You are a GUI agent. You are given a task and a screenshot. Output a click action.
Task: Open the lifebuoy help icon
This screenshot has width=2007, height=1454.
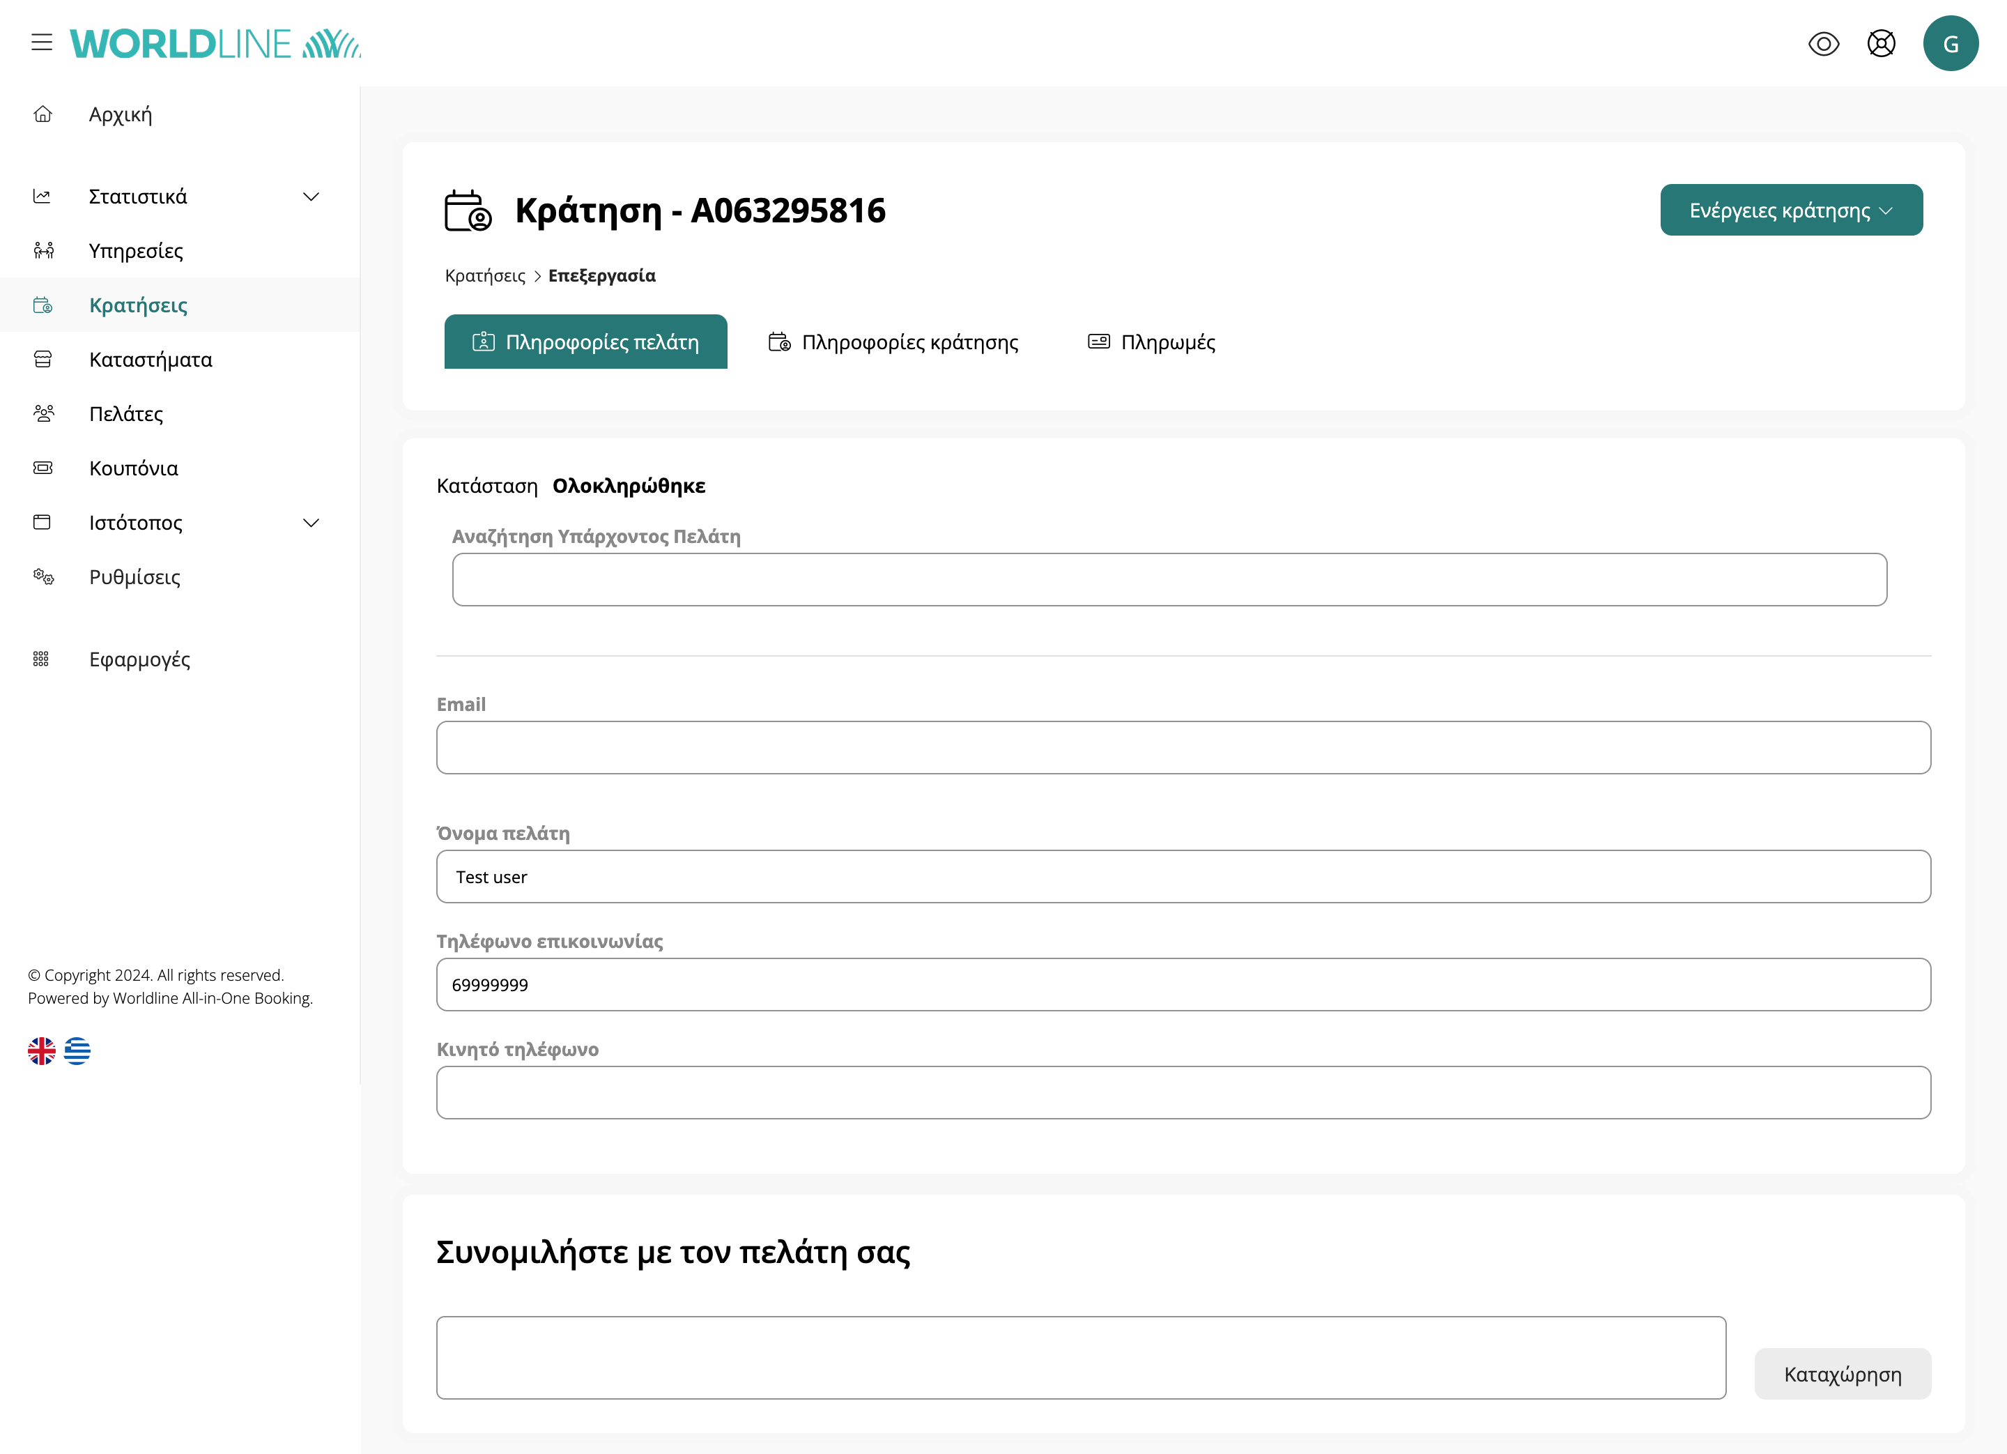coord(1880,43)
